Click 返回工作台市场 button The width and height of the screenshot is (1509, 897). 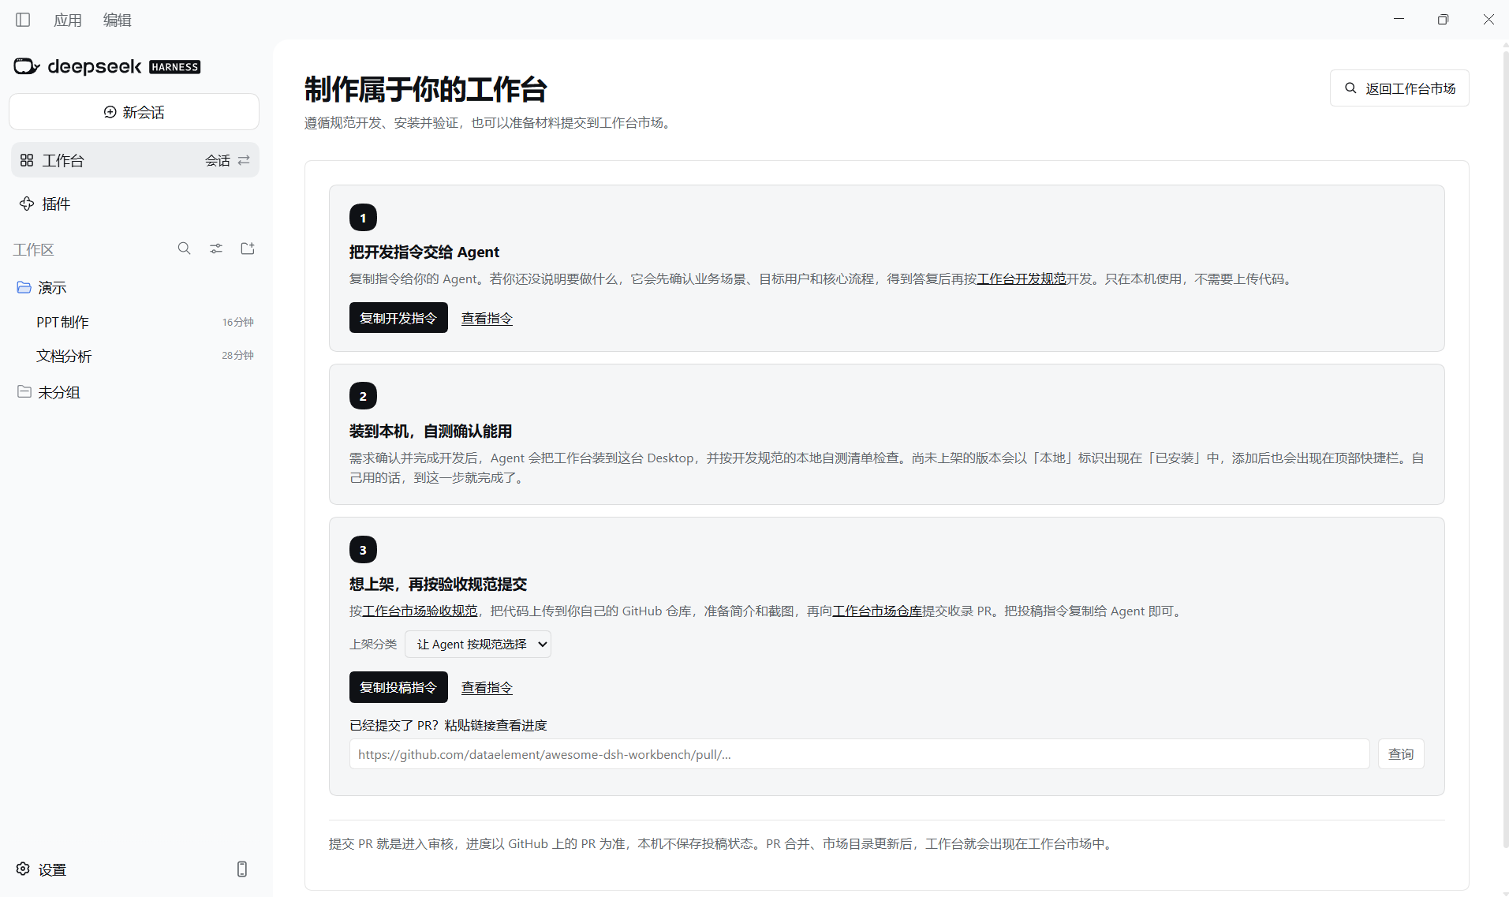1399,88
